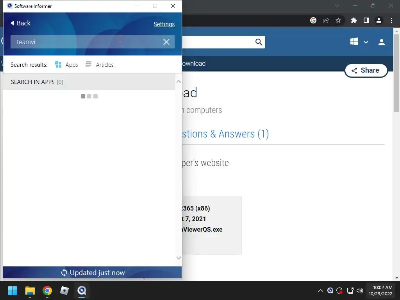Open the Windows Start menu

[x=12, y=291]
